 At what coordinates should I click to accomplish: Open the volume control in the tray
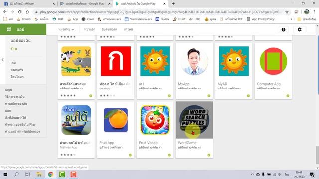click(280, 174)
